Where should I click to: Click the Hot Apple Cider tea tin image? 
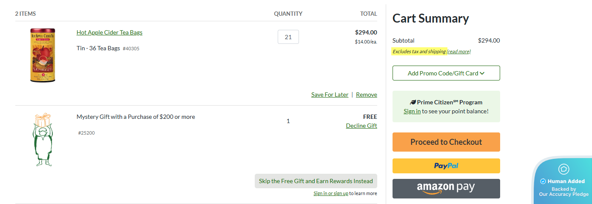(x=43, y=55)
